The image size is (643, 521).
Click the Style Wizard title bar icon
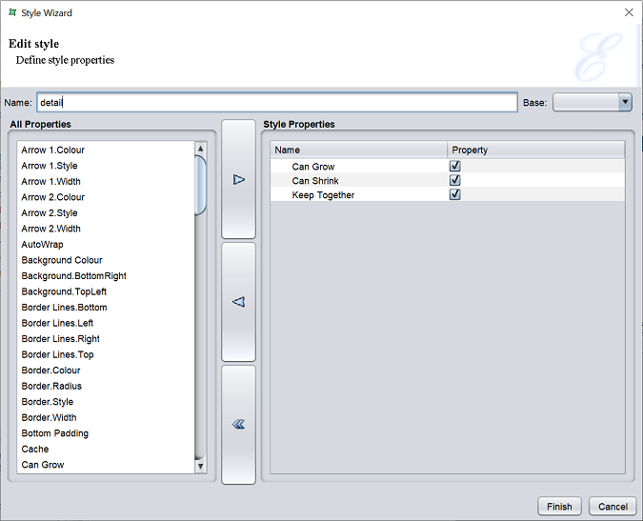pyautogui.click(x=11, y=13)
